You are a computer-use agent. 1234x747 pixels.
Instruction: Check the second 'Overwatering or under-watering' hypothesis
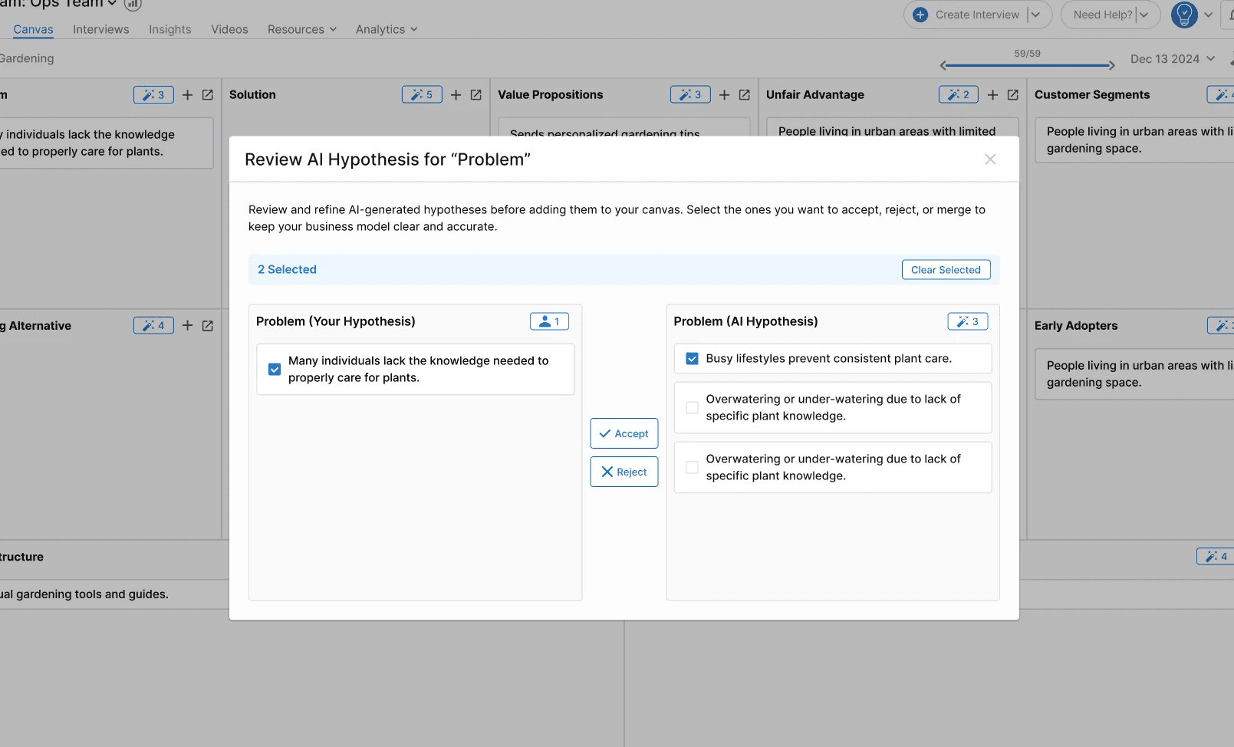click(692, 467)
